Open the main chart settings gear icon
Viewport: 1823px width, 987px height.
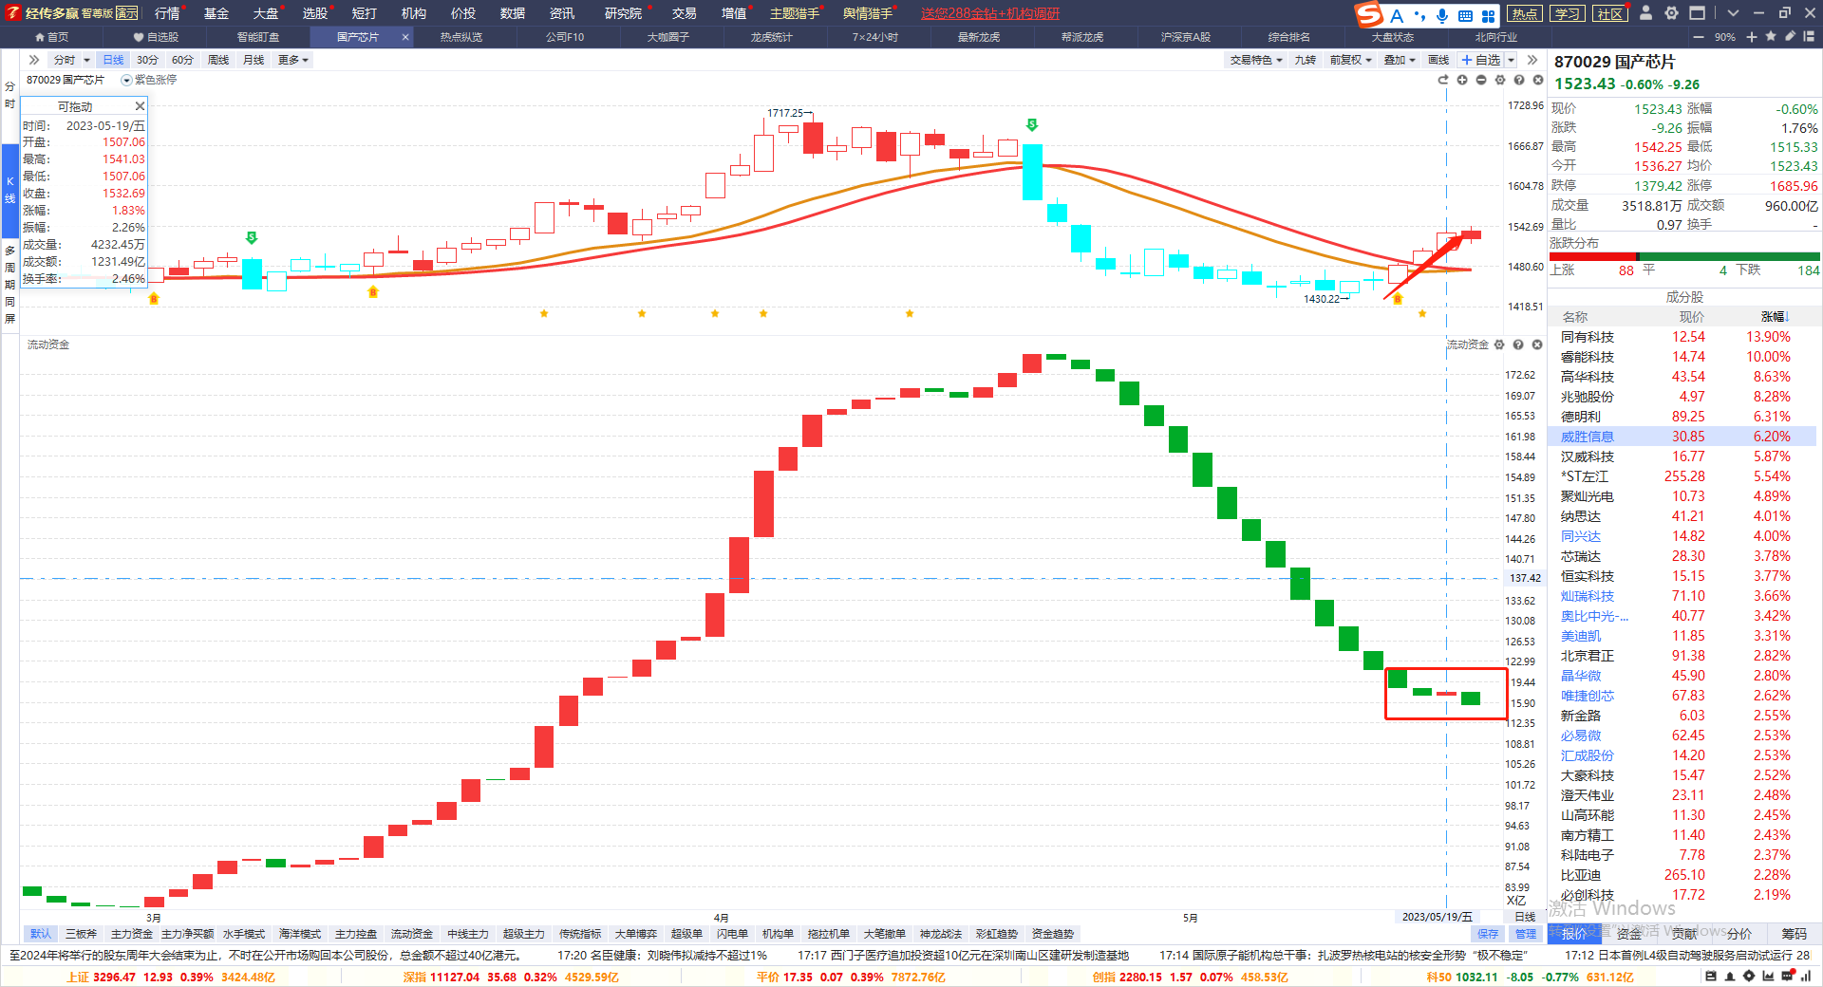coord(1500,80)
